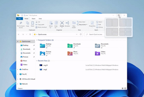Collapse Recent files section
Viewport: 144px width, 97px height.
tap(37, 61)
